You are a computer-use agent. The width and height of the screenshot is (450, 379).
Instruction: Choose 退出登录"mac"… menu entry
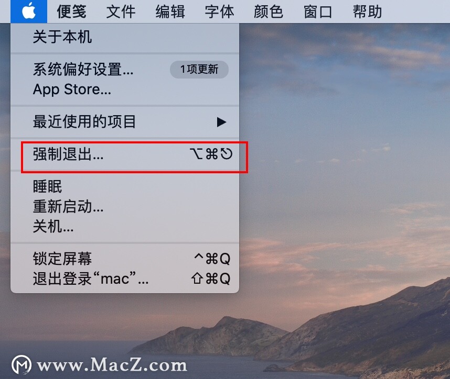[125, 278]
